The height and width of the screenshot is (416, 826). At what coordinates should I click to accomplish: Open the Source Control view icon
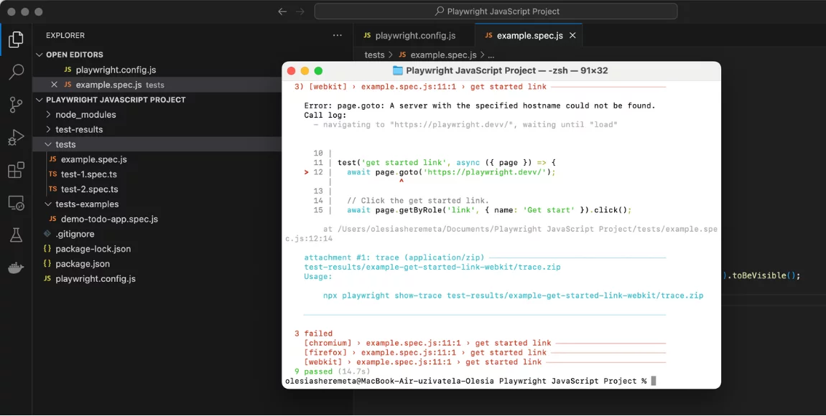click(x=16, y=105)
